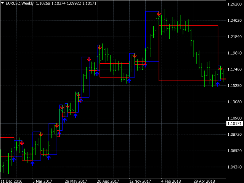Click the 1.17460 price scale label
Viewport: 244px width, 183px height.
234,69
